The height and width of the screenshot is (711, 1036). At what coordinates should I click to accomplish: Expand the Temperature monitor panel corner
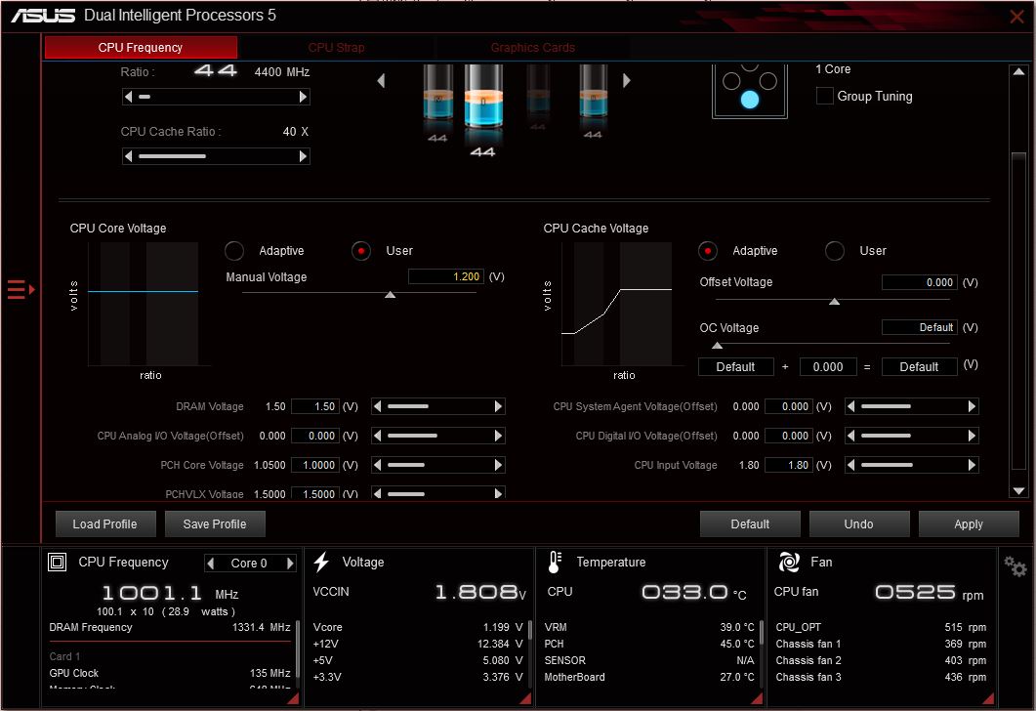click(x=757, y=698)
